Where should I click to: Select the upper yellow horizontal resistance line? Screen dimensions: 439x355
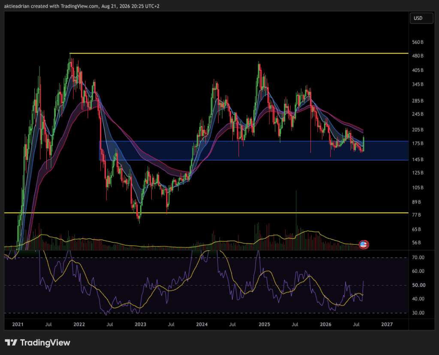click(x=239, y=53)
